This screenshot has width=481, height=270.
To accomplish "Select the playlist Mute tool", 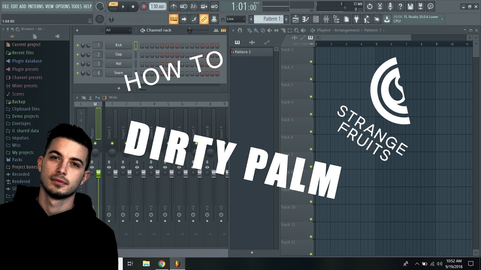I will click(x=269, y=30).
